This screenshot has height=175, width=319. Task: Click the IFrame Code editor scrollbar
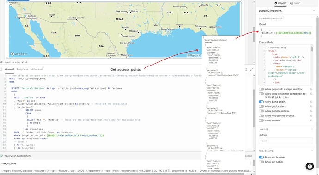click(x=312, y=65)
